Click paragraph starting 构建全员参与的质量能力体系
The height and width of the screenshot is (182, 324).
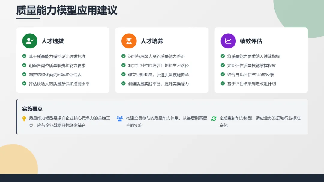point(166,122)
